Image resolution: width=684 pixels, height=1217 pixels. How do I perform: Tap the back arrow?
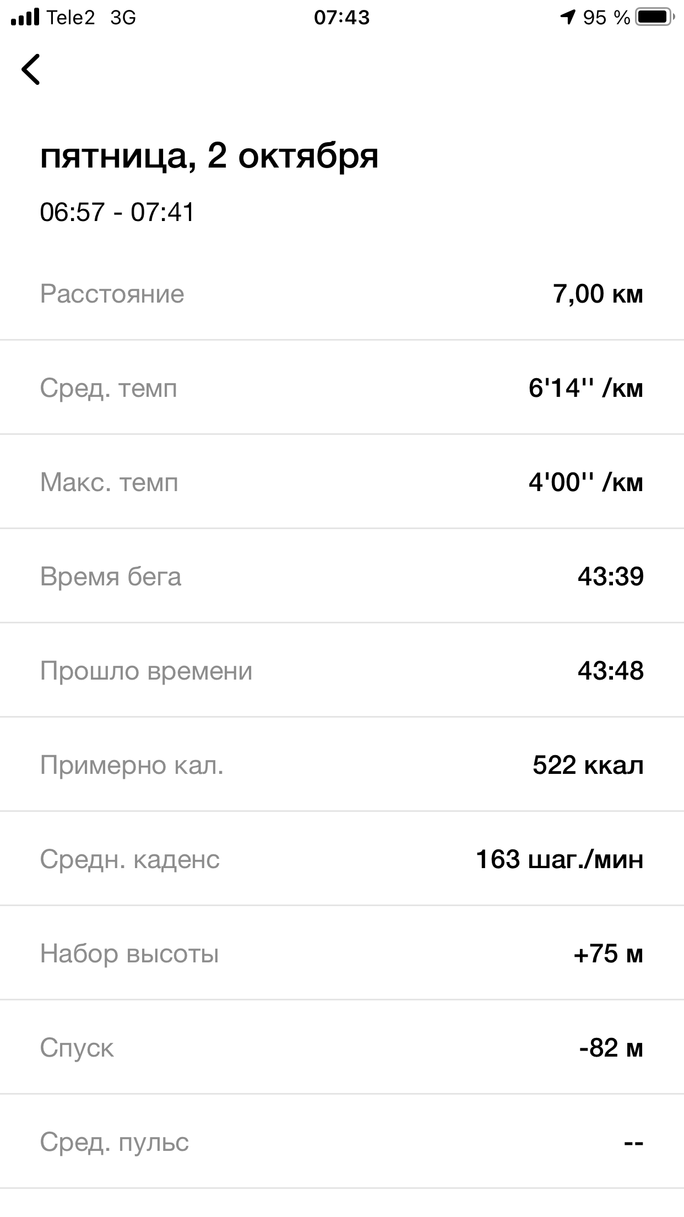31,69
